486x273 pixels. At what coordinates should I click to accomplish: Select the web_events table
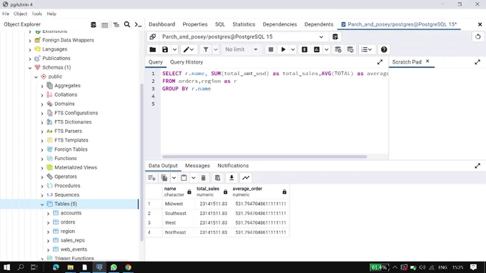(x=74, y=249)
